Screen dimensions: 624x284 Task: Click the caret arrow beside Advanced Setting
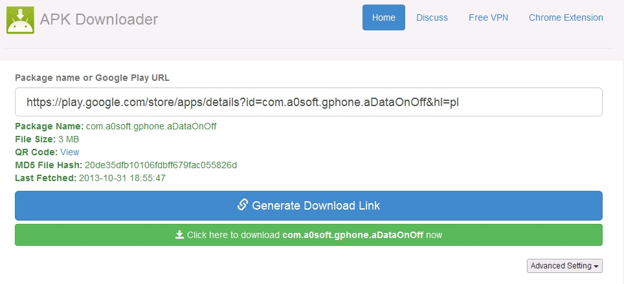[595, 267]
